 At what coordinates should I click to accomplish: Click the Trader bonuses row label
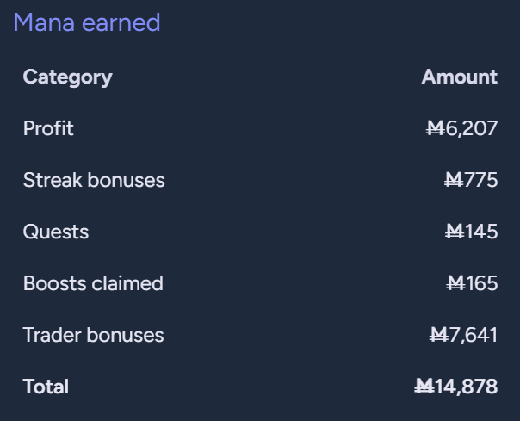(93, 335)
